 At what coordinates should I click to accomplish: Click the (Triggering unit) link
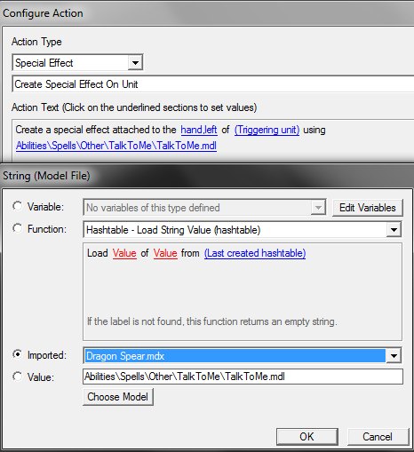267,130
